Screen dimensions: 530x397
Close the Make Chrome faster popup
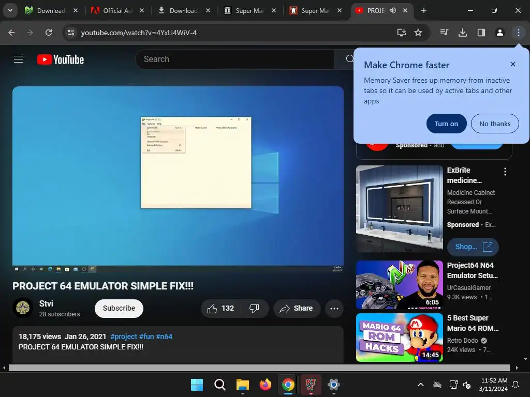[x=513, y=64]
